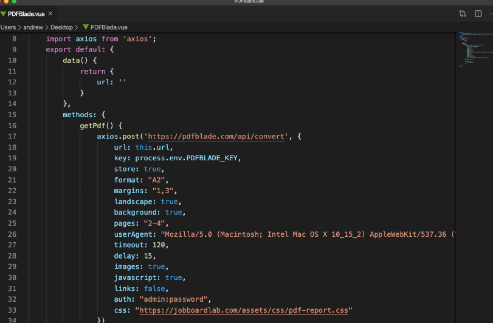Click the Open Changes compare icon
493x323 pixels.
463,13
